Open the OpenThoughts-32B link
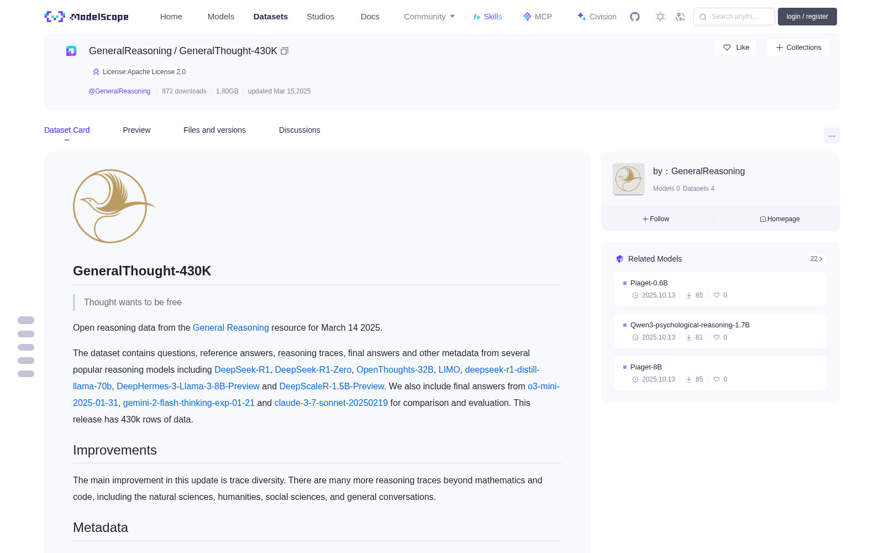 (x=395, y=369)
